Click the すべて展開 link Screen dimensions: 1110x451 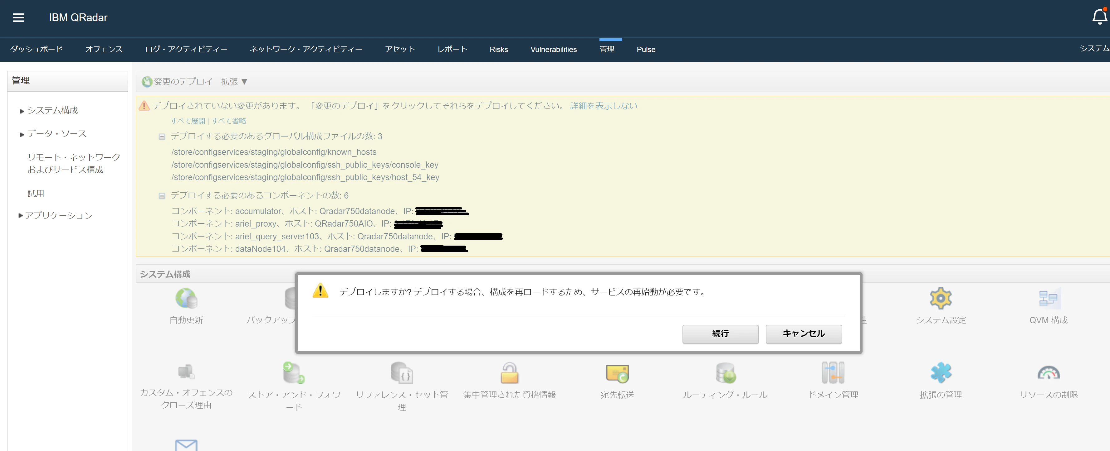(x=188, y=121)
